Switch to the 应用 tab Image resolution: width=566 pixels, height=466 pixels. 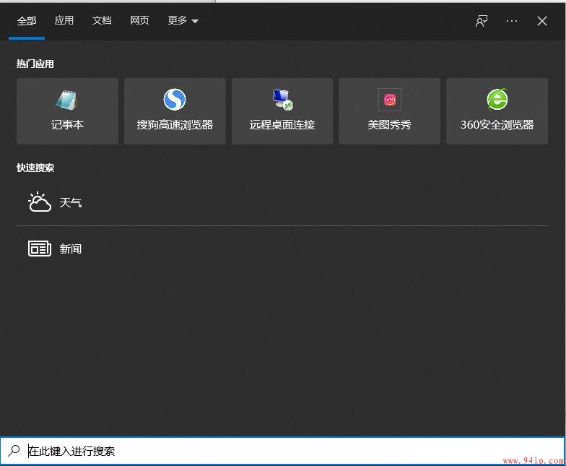pos(64,20)
